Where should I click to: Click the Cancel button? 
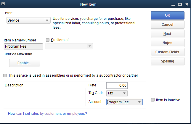[x=168, y=25]
